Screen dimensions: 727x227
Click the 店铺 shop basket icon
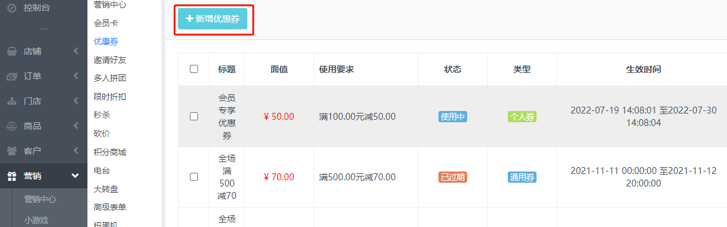pos(12,51)
